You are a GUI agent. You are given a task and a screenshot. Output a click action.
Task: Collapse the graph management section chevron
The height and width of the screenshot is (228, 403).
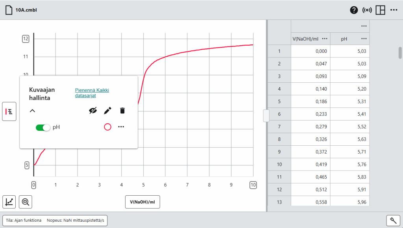point(32,111)
